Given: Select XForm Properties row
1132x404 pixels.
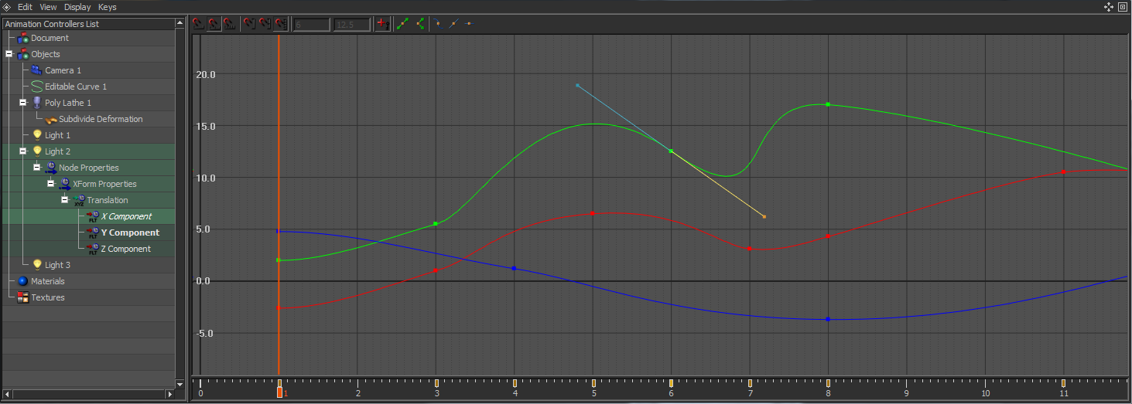Looking at the screenshot, I should (x=88, y=184).
